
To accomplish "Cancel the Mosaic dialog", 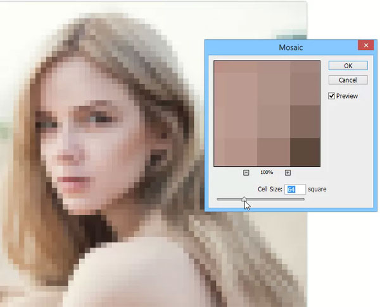I will (x=348, y=80).
